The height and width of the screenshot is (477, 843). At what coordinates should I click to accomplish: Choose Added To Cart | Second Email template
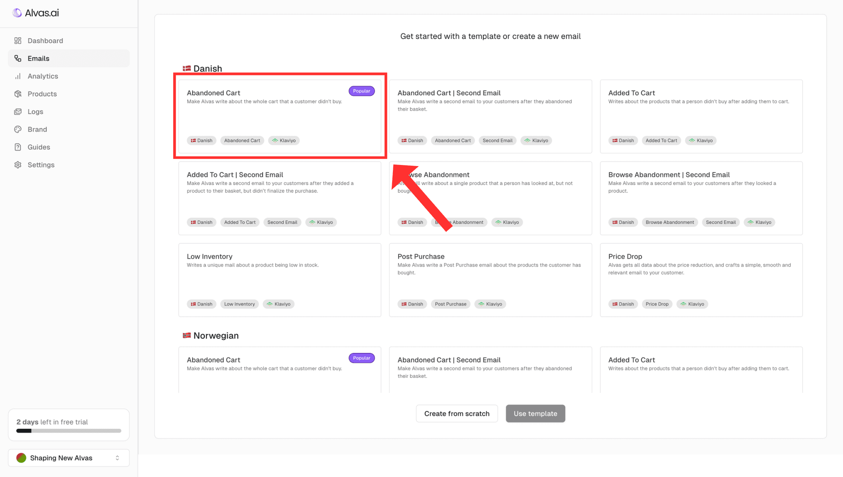coord(280,198)
